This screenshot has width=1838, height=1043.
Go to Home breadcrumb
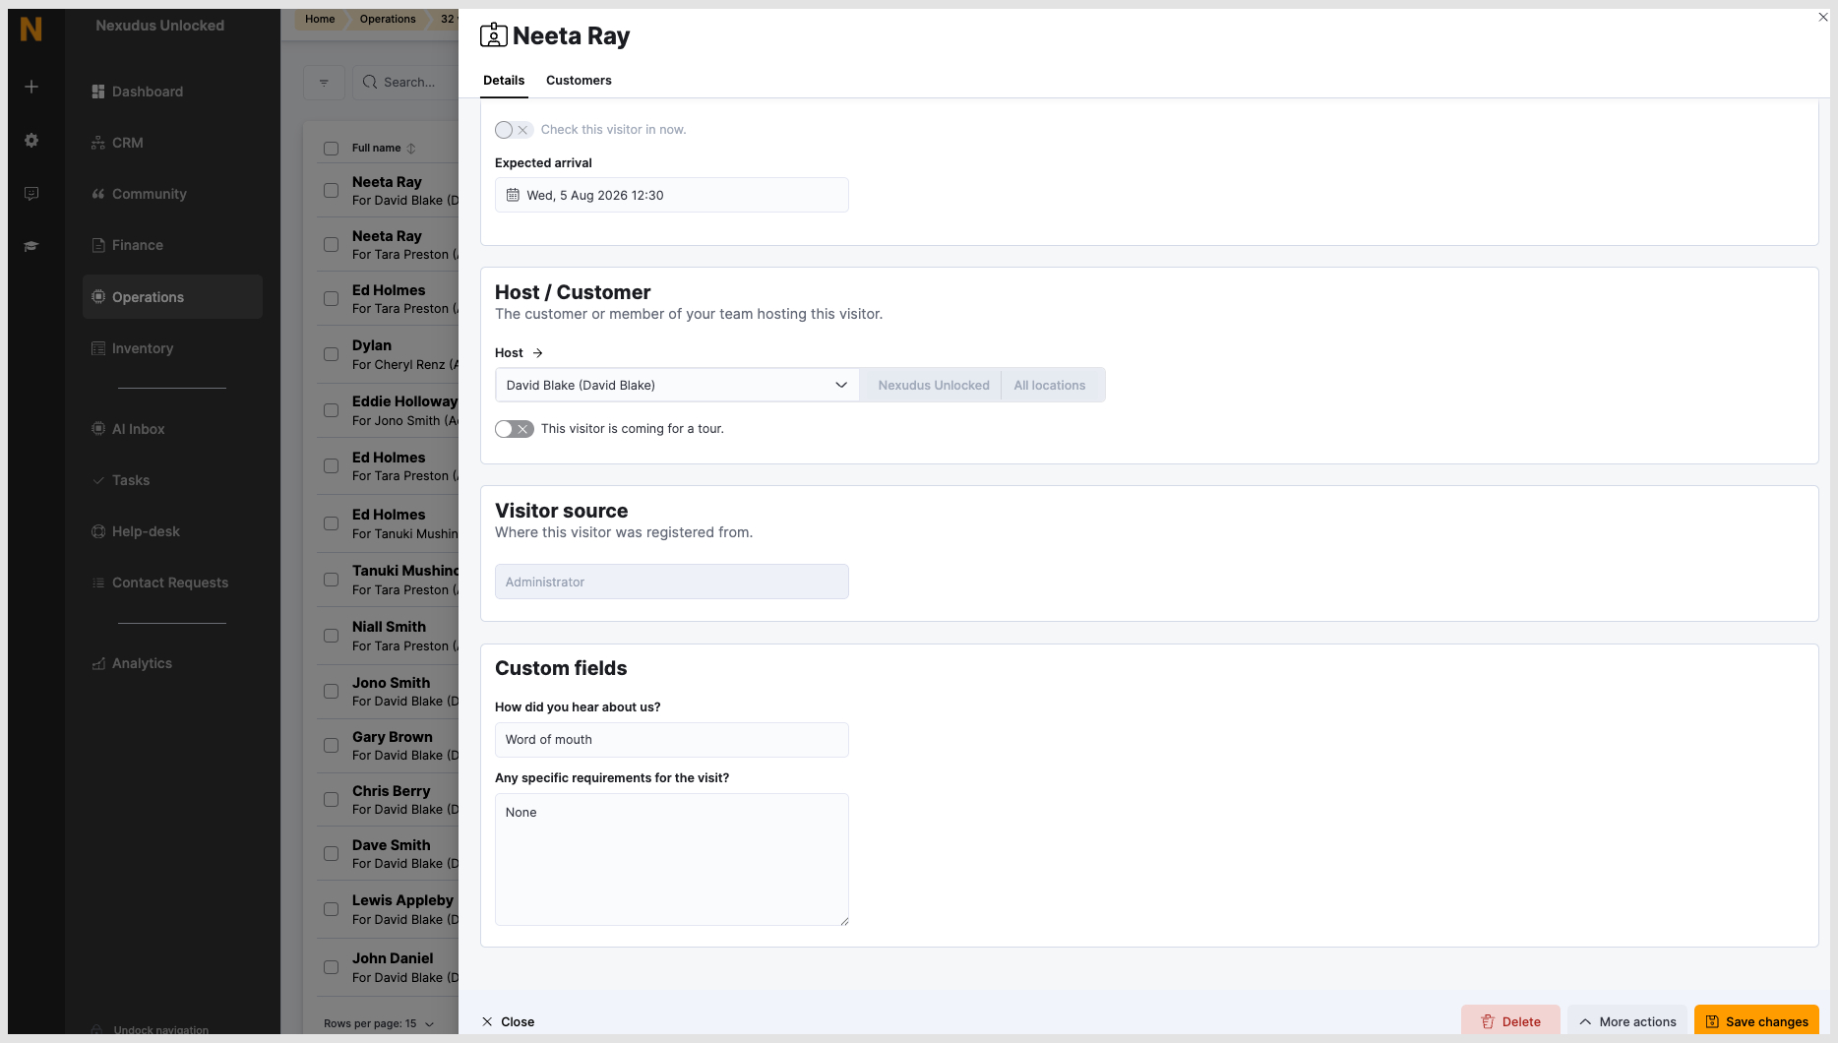point(320,19)
